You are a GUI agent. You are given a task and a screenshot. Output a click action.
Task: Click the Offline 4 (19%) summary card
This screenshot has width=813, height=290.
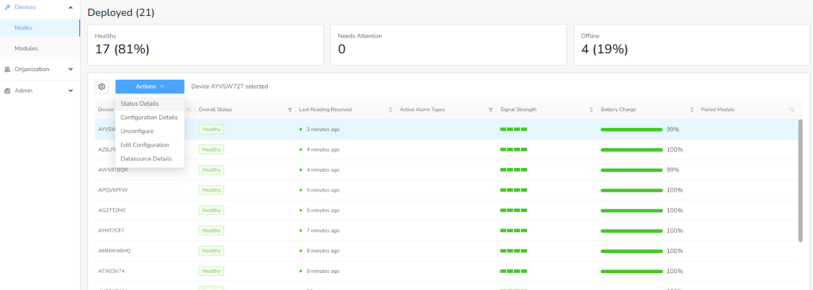pos(692,45)
